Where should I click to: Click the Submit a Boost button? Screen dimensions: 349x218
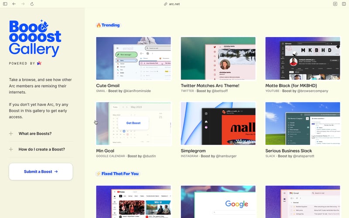41,171
